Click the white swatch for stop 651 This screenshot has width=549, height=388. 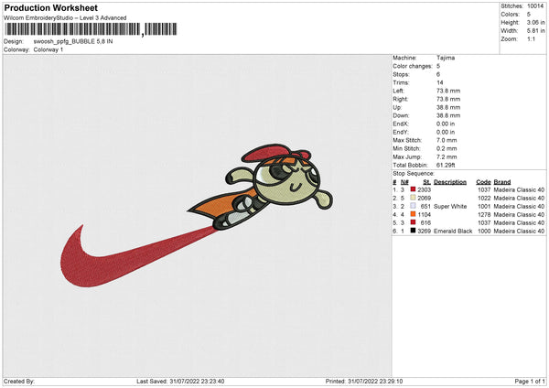pos(413,206)
